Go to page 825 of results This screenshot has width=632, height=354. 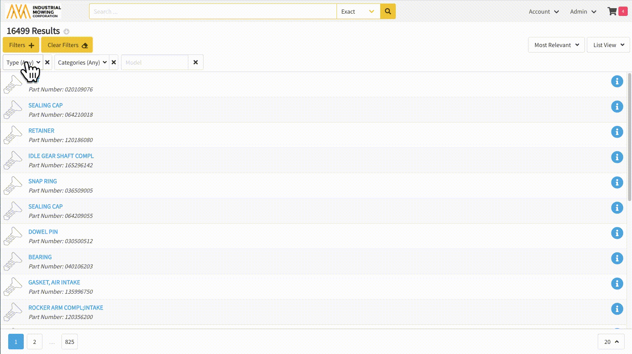tap(70, 342)
